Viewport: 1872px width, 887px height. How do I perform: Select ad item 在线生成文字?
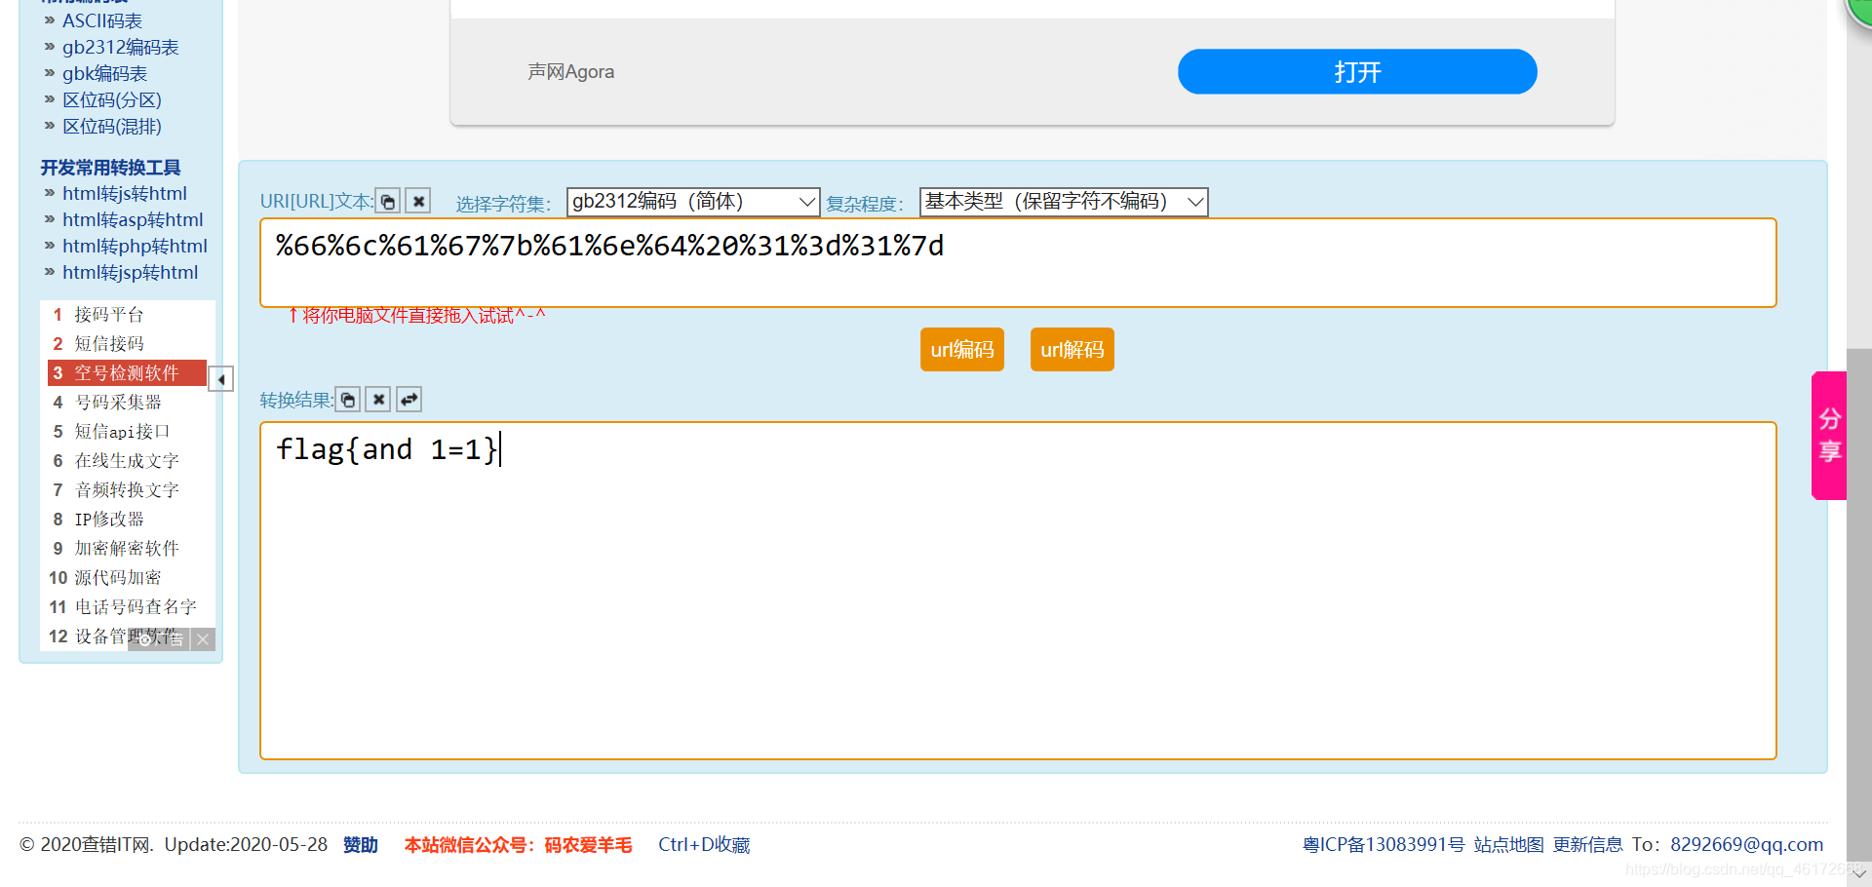pyautogui.click(x=127, y=461)
